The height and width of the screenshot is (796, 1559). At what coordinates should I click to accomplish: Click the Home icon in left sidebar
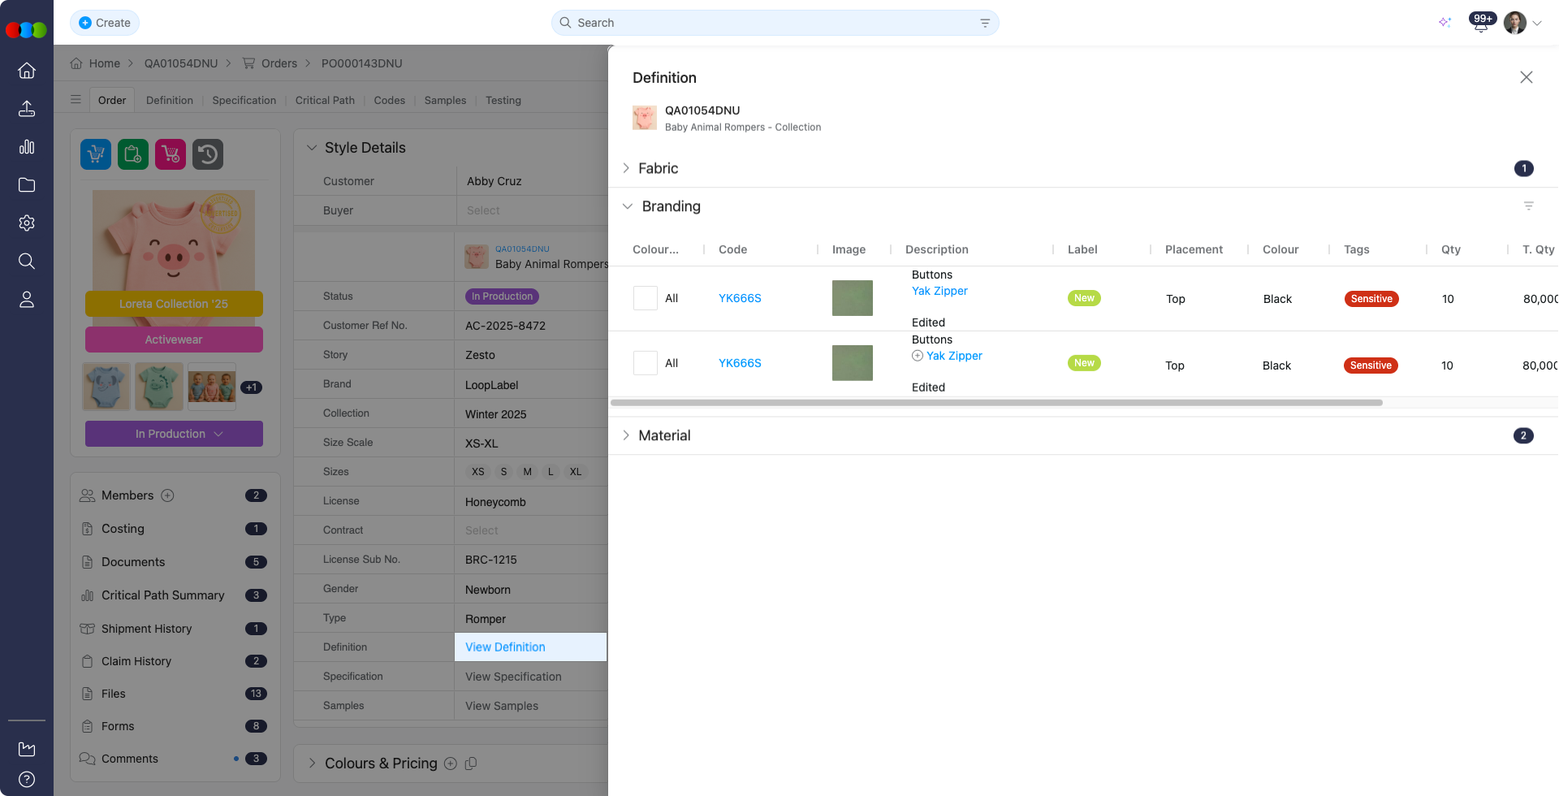(x=27, y=71)
